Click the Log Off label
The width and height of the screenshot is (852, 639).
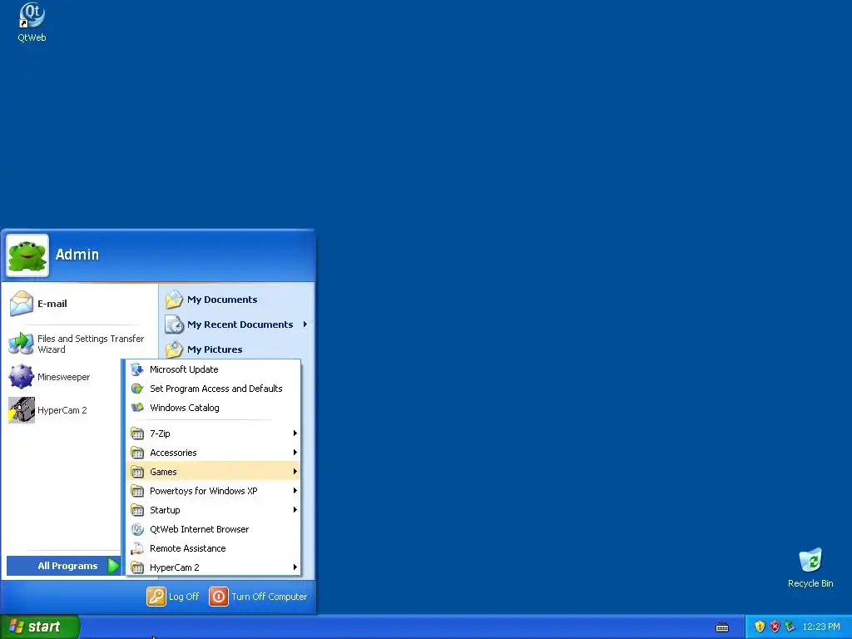184,597
